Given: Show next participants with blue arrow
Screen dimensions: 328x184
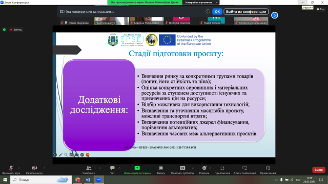Looking at the screenshot, I should pos(275,15).
